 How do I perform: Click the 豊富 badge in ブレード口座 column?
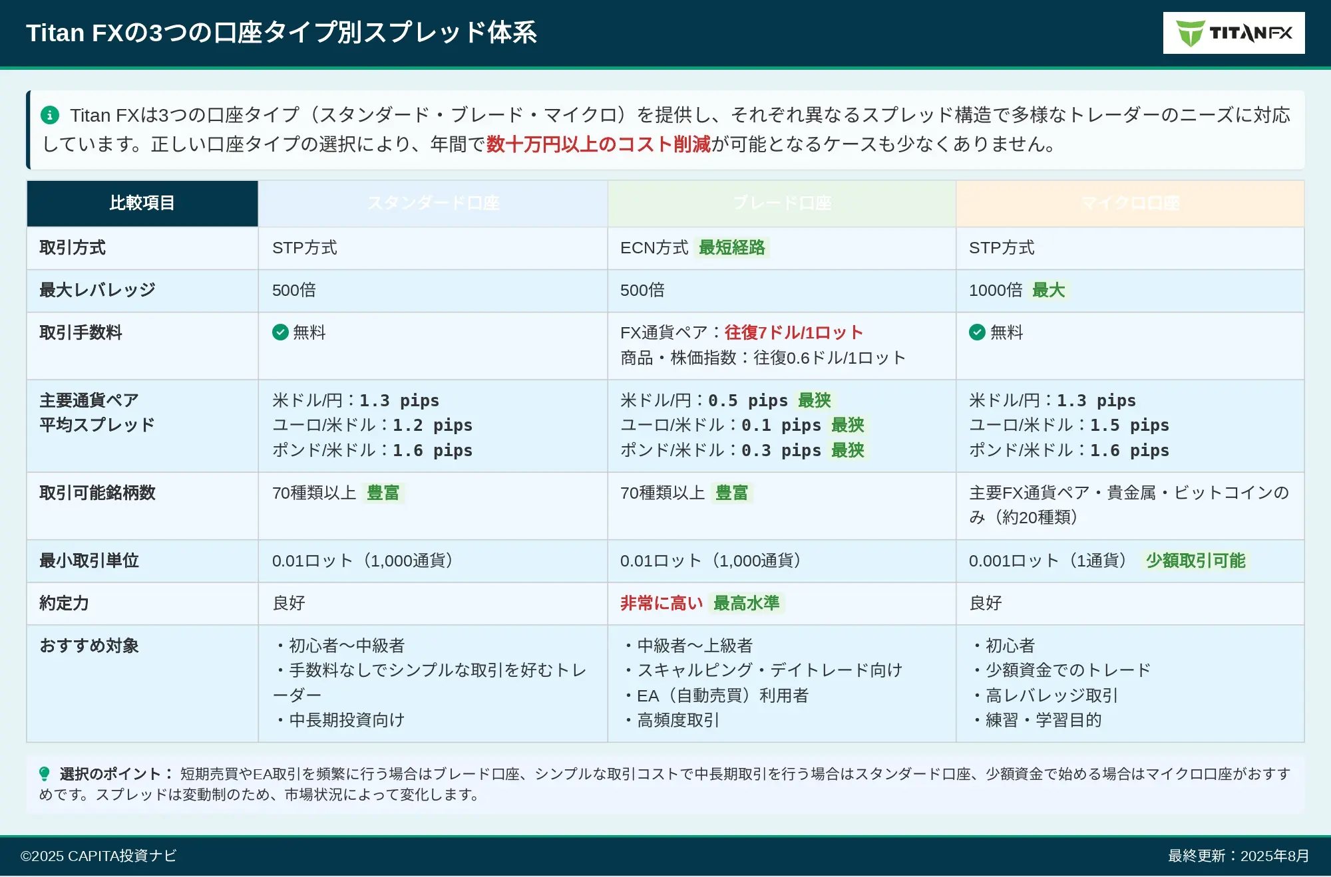(731, 493)
